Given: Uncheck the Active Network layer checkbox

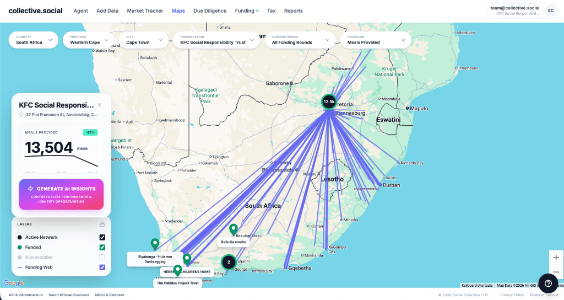Looking at the screenshot, I should coord(102,237).
